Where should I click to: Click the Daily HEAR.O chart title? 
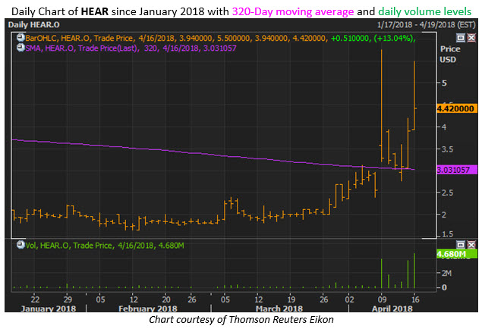34,25
